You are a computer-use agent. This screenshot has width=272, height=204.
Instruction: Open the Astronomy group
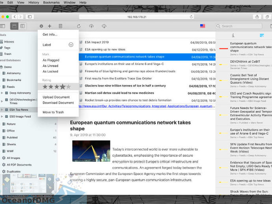[13, 73]
